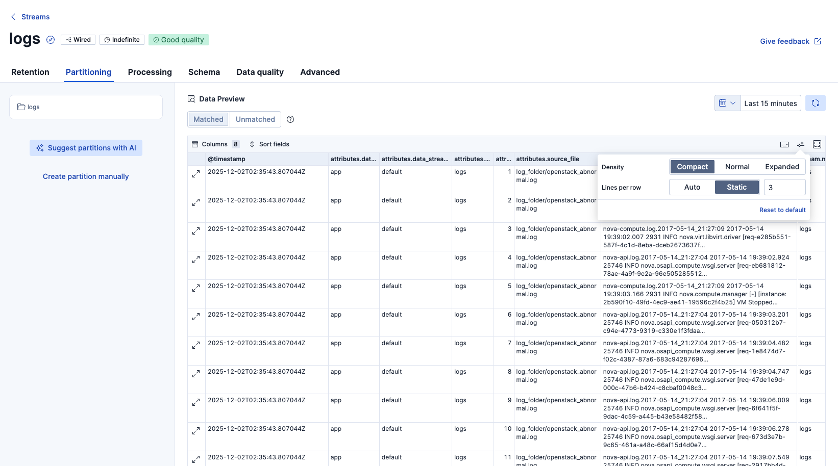Set density to Normal
This screenshot has width=838, height=466.
[737, 167]
